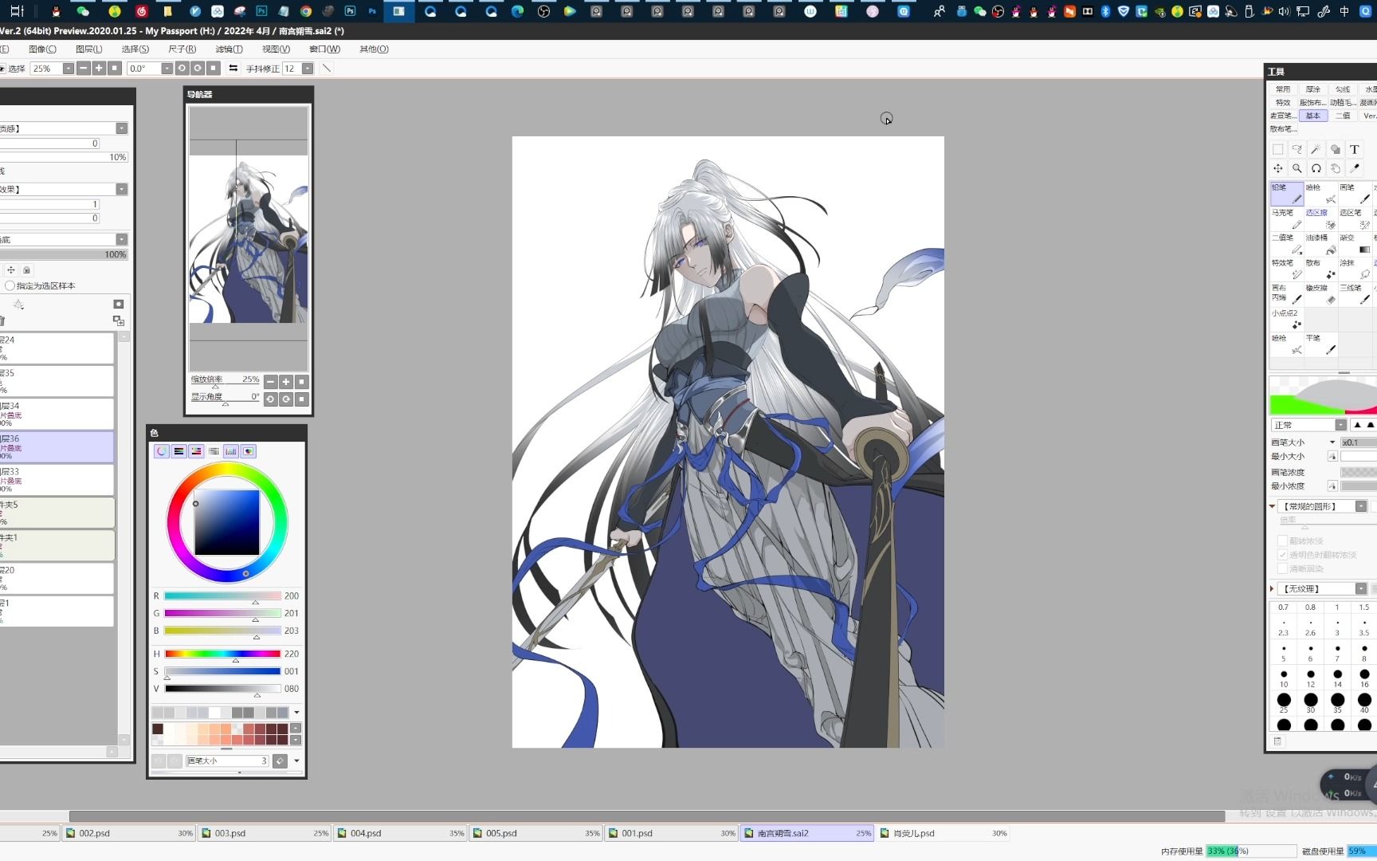Screen dimensions: 1377x861
Task: Open the 图像(C) menu
Action: [42, 49]
